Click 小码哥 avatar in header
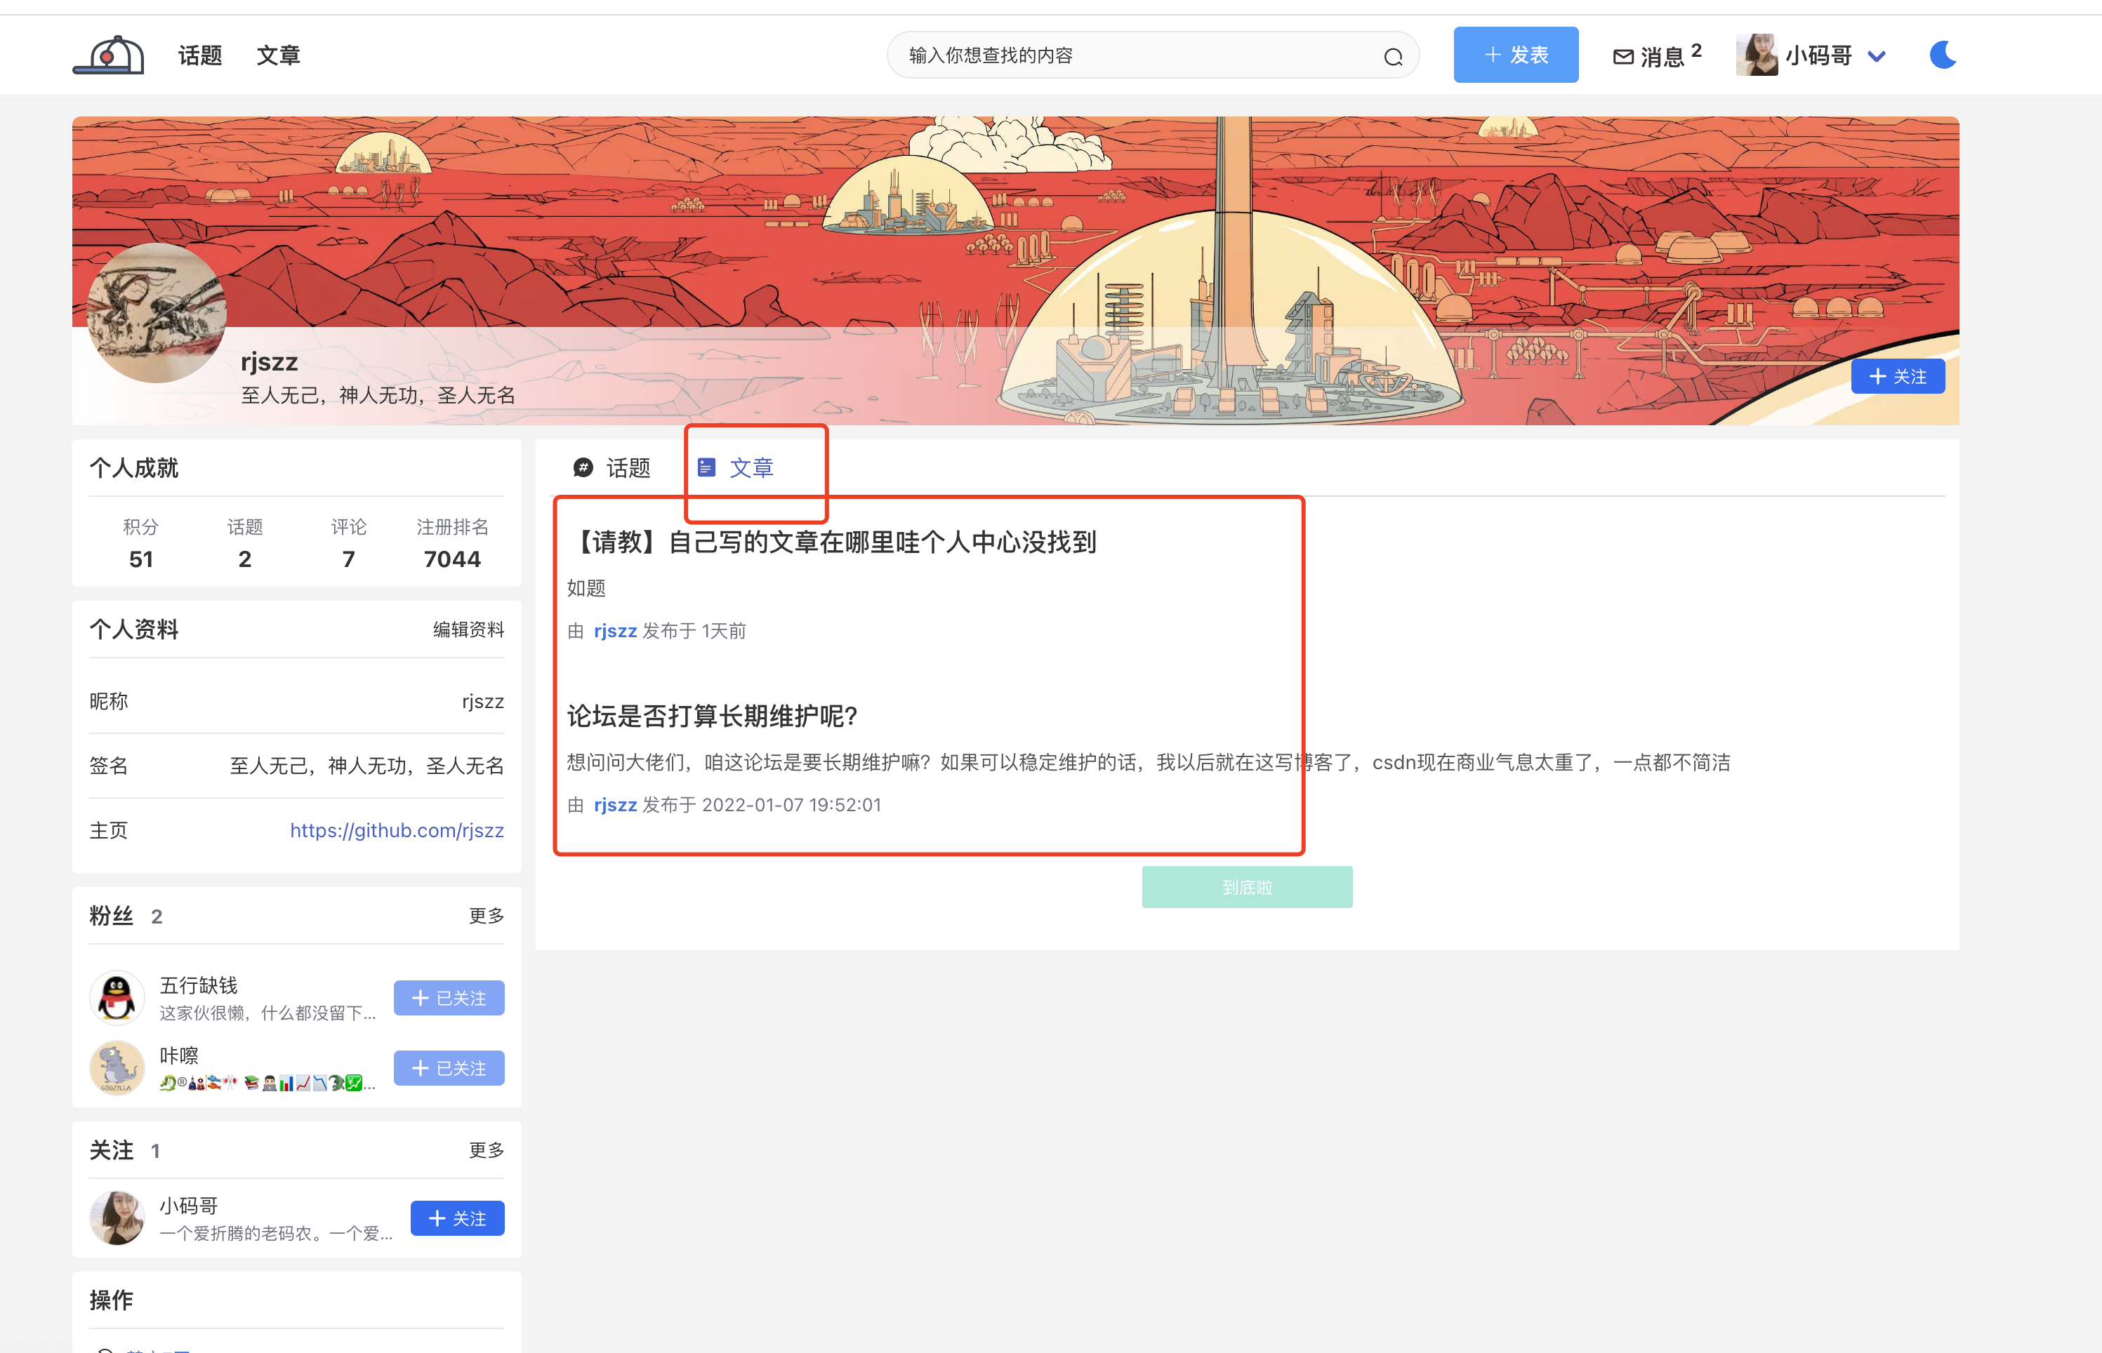 coord(1757,55)
